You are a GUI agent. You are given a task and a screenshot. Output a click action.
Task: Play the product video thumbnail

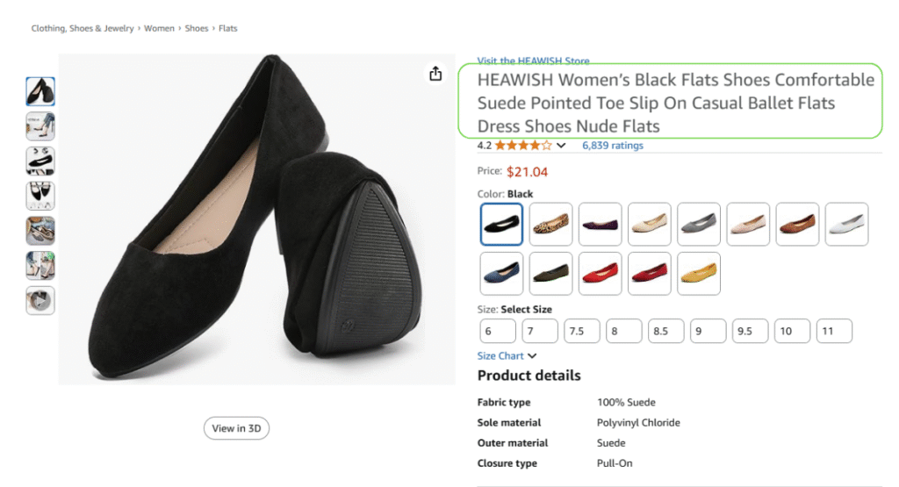point(40,301)
